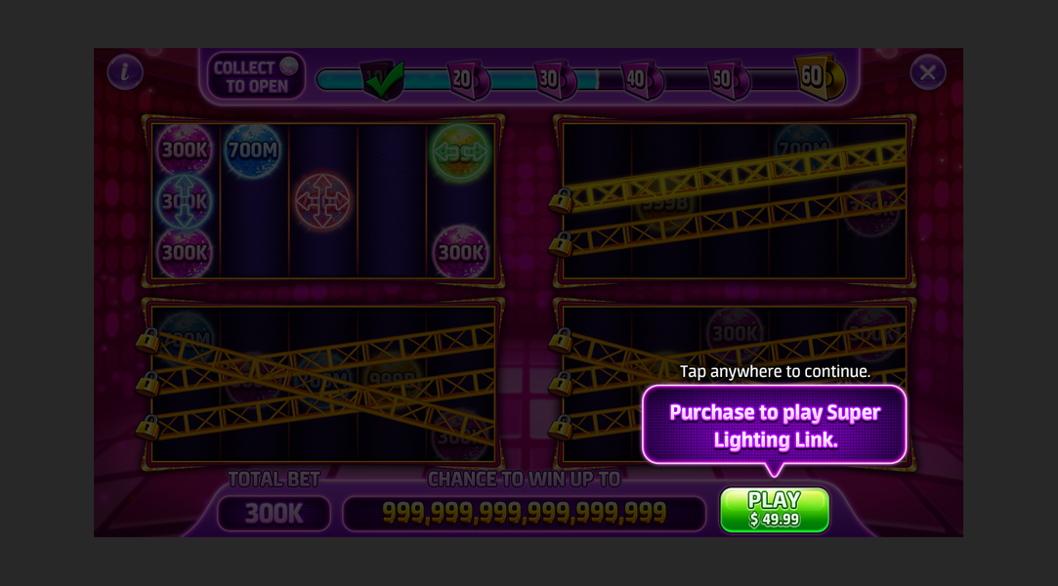The height and width of the screenshot is (586, 1058).
Task: Tap the green horizontal arrow ball
Action: point(460,151)
